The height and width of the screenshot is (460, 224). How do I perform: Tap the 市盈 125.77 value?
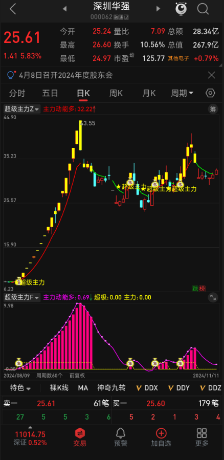(x=153, y=58)
